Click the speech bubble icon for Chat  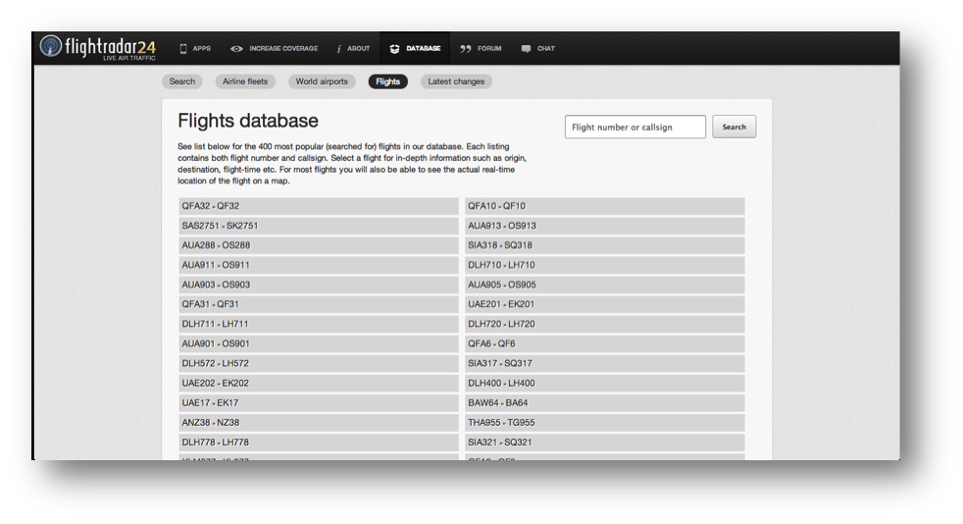(x=526, y=48)
